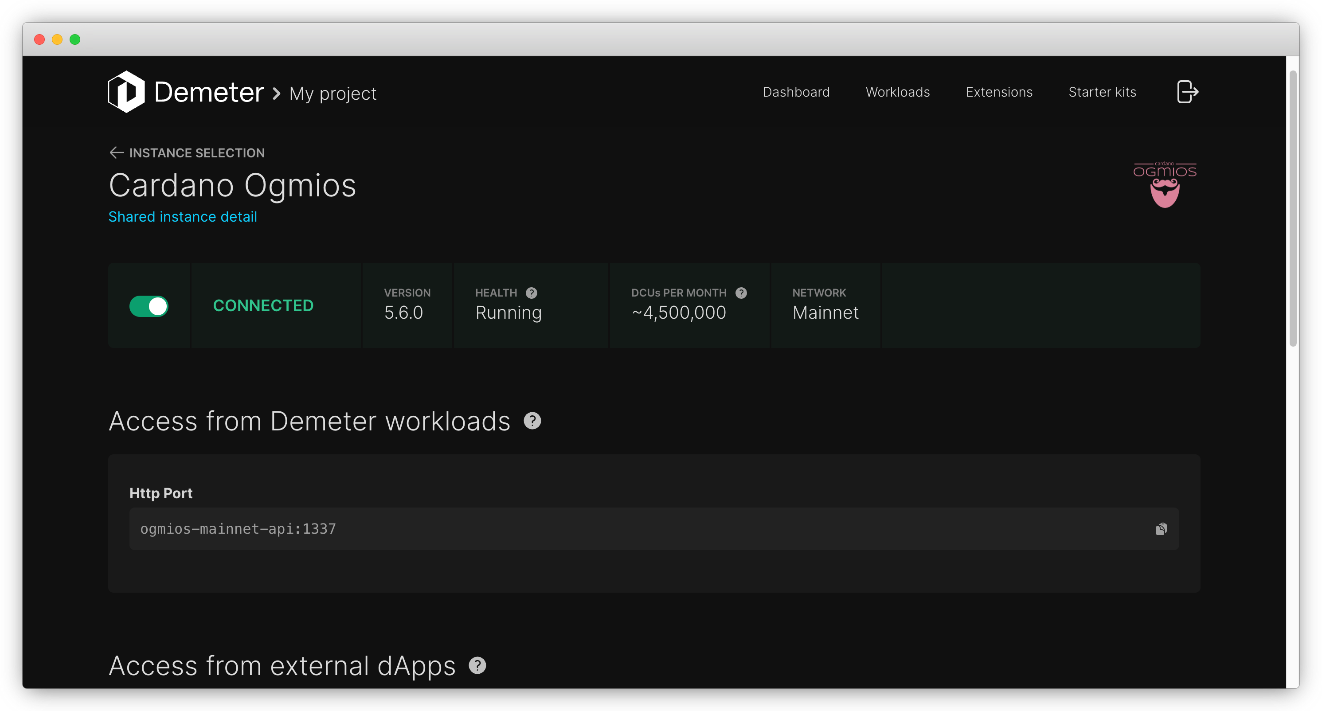The height and width of the screenshot is (711, 1322).
Task: Select the ogmios-mainnet-api:1337 port field
Action: 654,529
